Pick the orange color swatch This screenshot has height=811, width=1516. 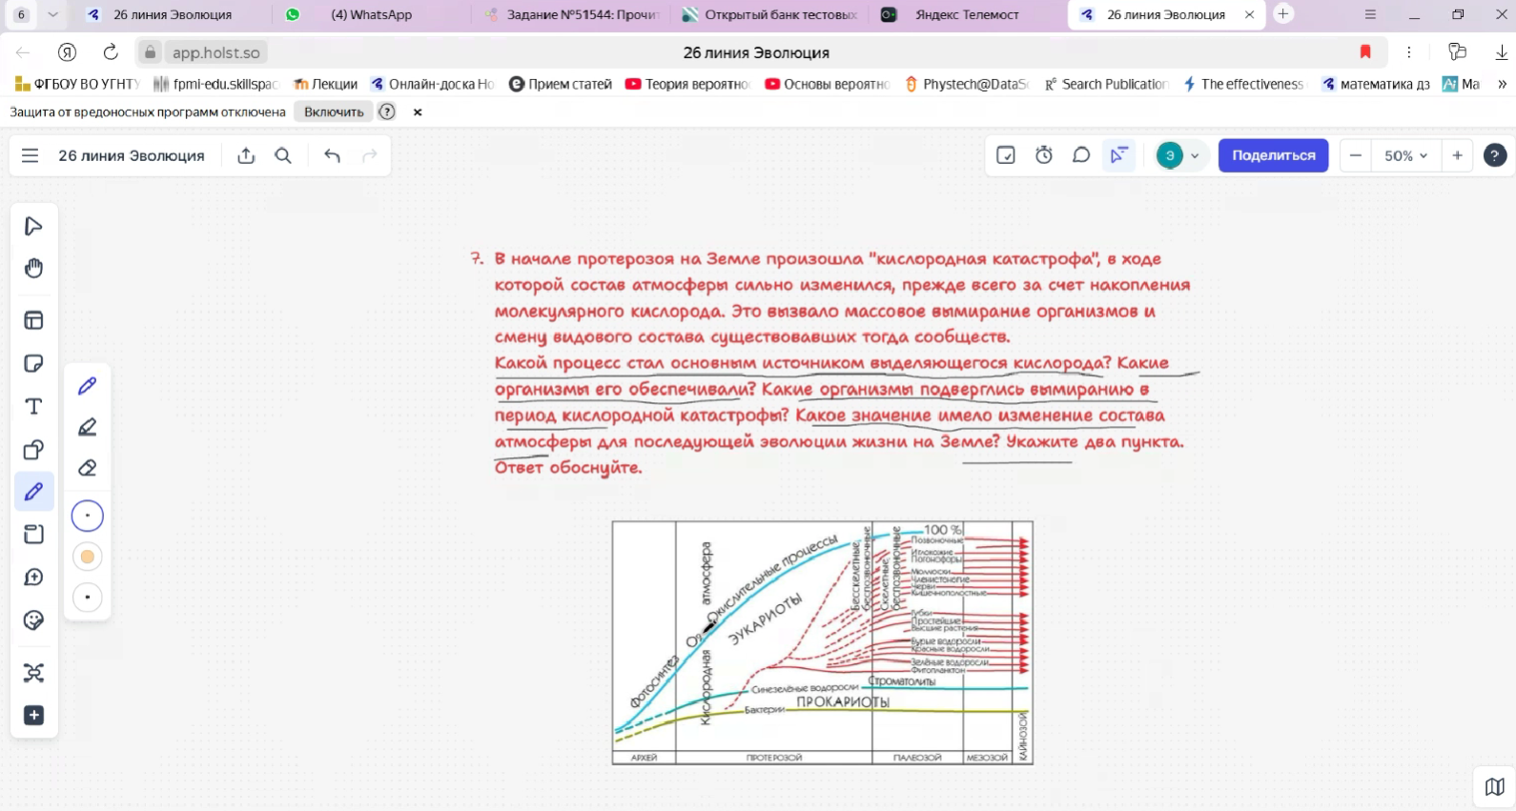87,557
